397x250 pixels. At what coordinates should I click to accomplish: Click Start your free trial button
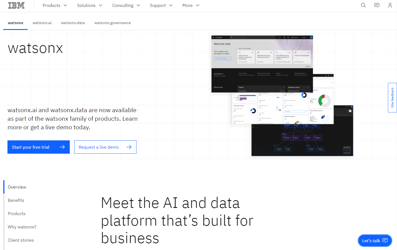pyautogui.click(x=38, y=147)
